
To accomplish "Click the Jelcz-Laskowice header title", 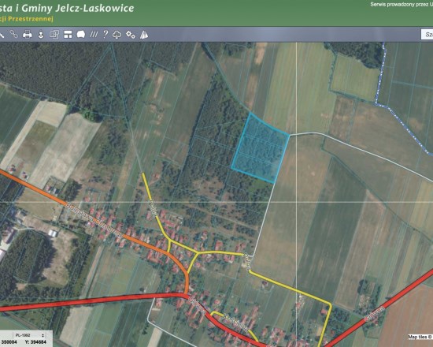I will pos(67,8).
